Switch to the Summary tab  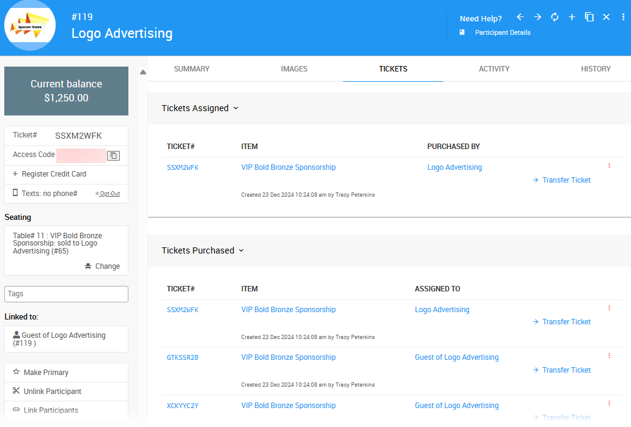click(x=191, y=69)
